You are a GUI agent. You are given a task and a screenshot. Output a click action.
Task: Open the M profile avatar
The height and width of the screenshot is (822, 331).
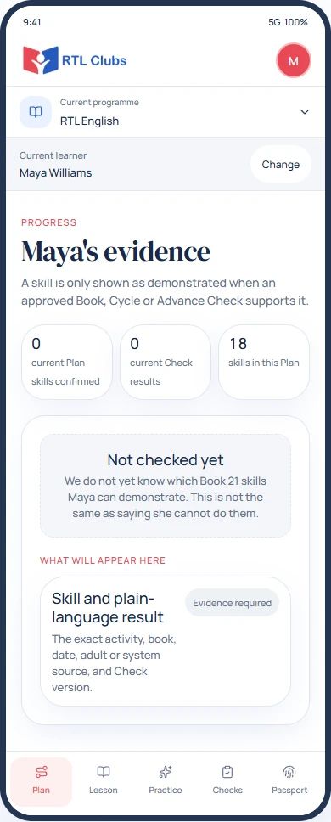294,61
